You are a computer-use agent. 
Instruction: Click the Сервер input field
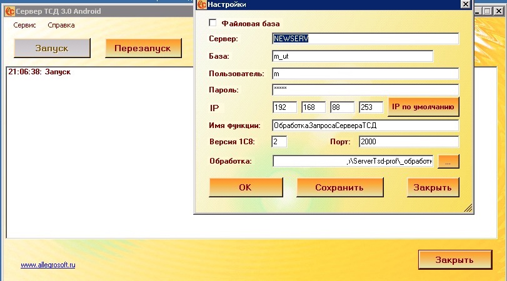[x=365, y=39]
